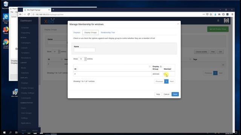
Task: Click the site info icon in address bar
Action: click(33, 14)
